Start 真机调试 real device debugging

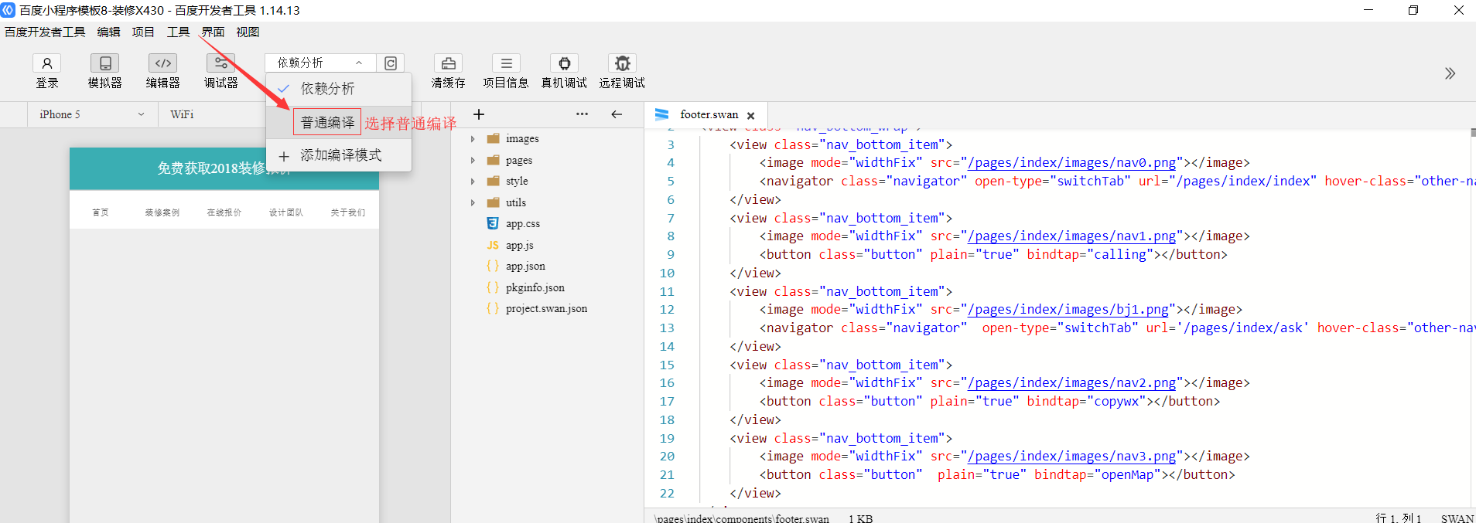tap(564, 63)
